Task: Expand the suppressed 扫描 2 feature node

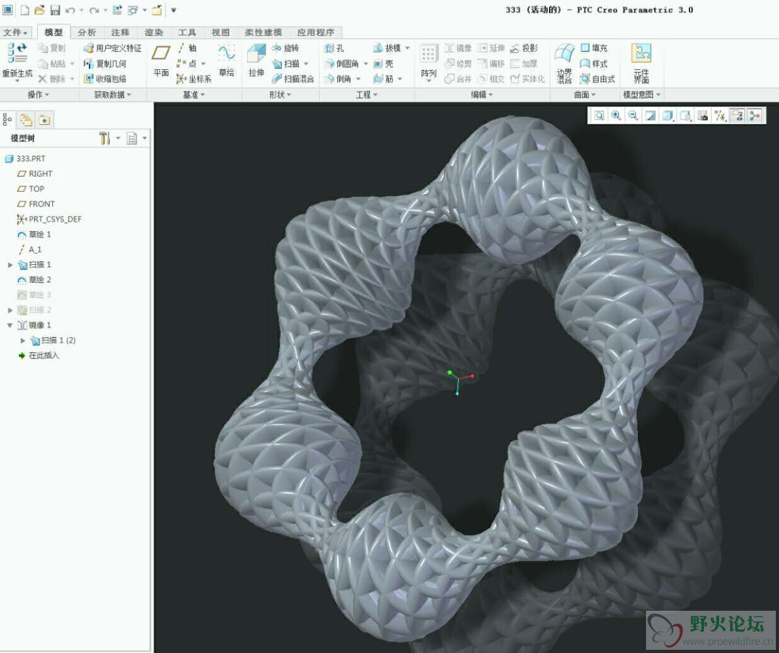Action: 10,310
